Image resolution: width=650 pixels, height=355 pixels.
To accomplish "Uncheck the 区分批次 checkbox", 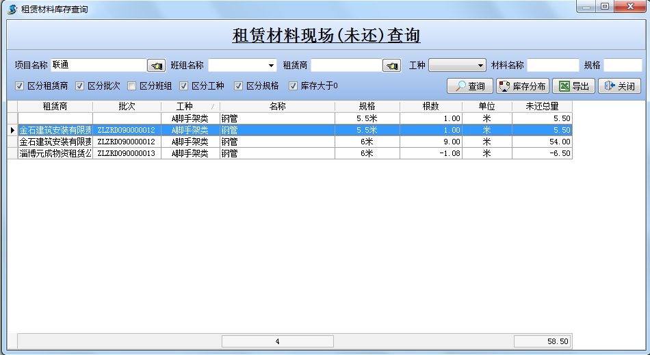I will pos(80,86).
